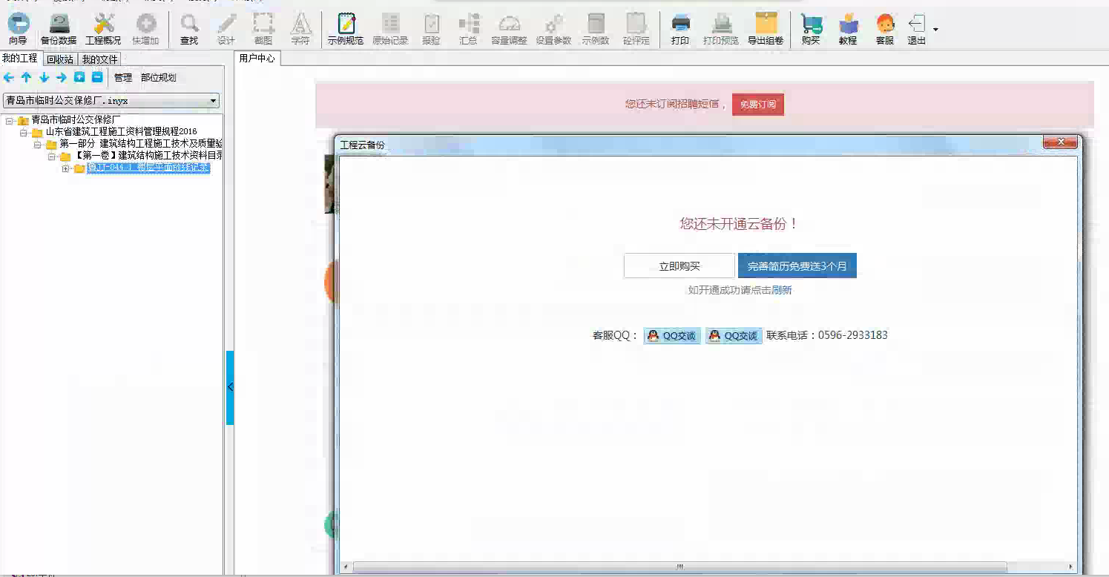Contact support via 客服 icon
The width and height of the screenshot is (1109, 577).
click(x=884, y=29)
